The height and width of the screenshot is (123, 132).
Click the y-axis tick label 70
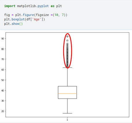point(3,59)
